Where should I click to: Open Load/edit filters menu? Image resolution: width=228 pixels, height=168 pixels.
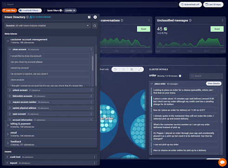[30, 11]
